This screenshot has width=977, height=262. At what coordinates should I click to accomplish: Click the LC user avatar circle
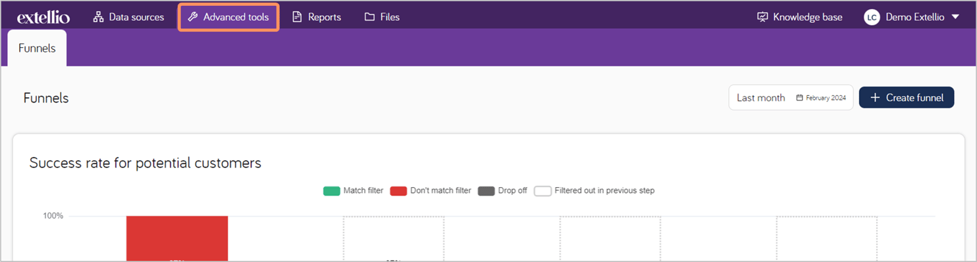click(x=872, y=18)
